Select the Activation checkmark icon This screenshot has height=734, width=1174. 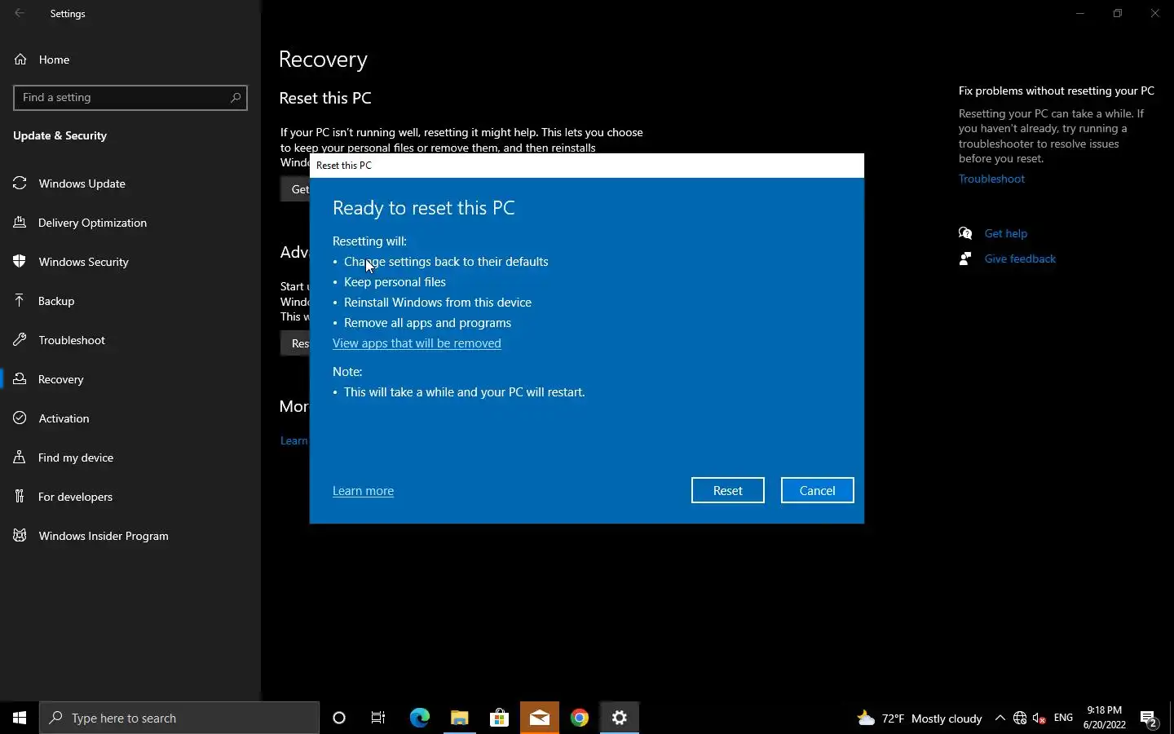tap(20, 418)
